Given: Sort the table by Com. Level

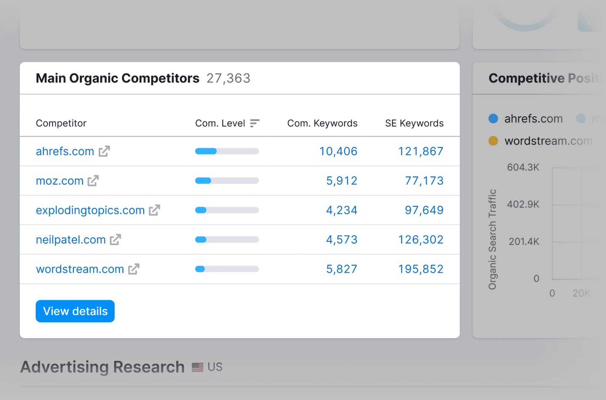Looking at the screenshot, I should coord(255,123).
